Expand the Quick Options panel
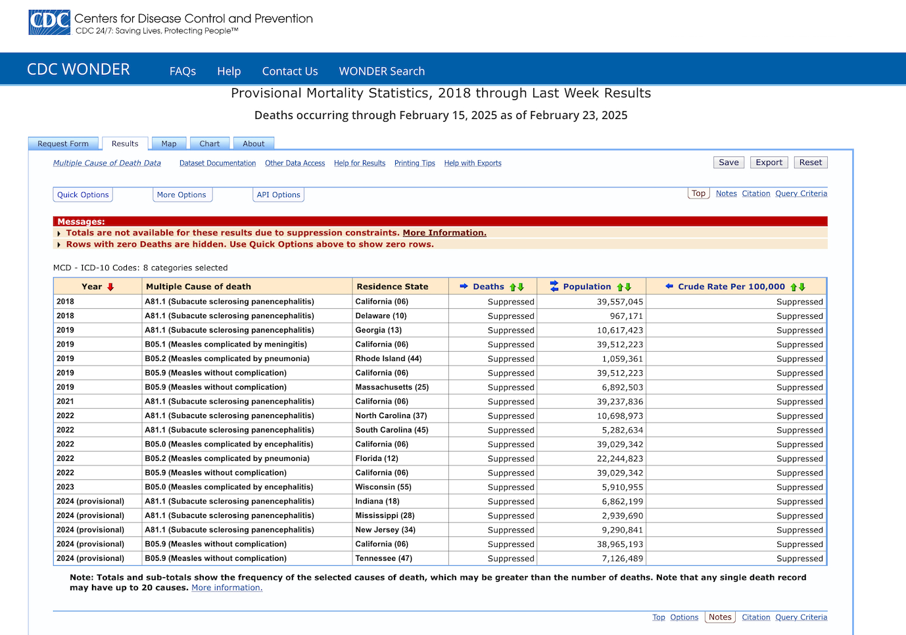This screenshot has width=906, height=635. pos(83,195)
